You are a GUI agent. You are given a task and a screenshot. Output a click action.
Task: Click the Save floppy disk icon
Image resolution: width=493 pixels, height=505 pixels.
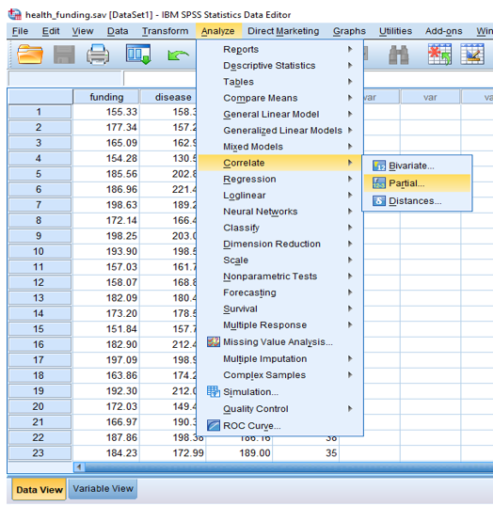coord(64,55)
